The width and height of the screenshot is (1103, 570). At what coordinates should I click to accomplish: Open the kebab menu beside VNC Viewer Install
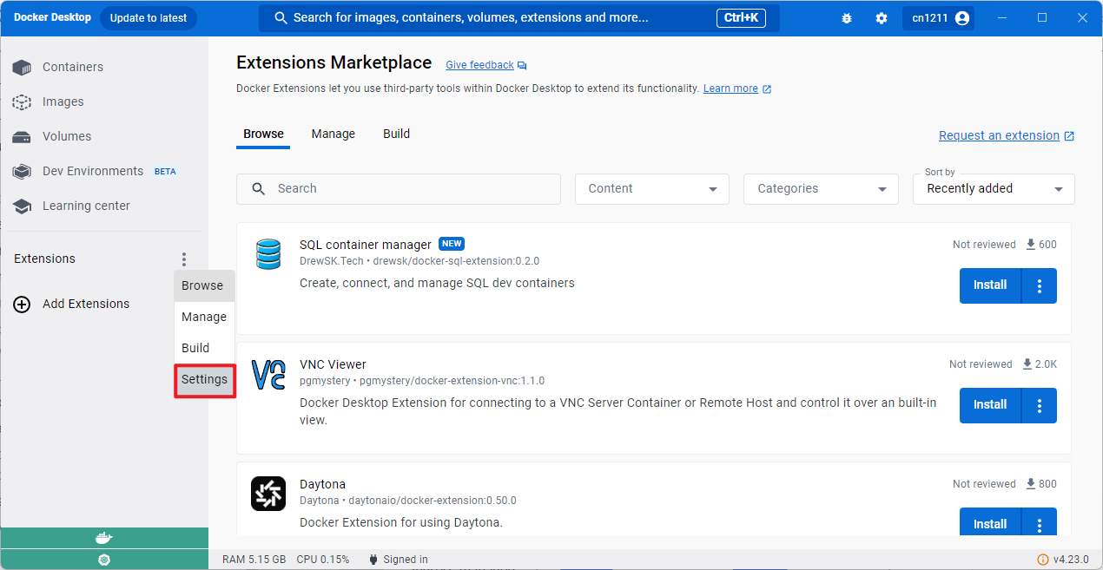coord(1039,405)
